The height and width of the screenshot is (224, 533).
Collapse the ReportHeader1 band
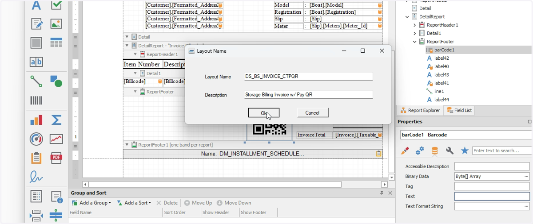(135, 54)
